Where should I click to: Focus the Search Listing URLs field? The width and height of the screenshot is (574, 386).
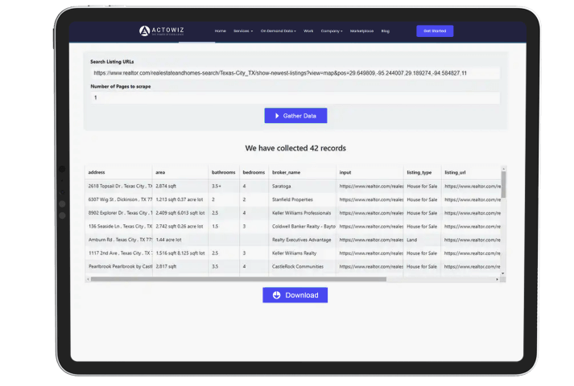pos(295,73)
